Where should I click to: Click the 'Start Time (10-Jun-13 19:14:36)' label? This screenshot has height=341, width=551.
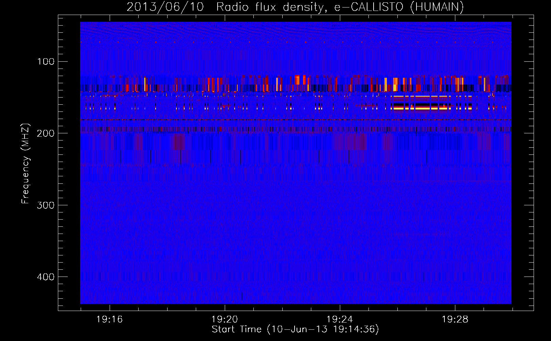point(295,329)
